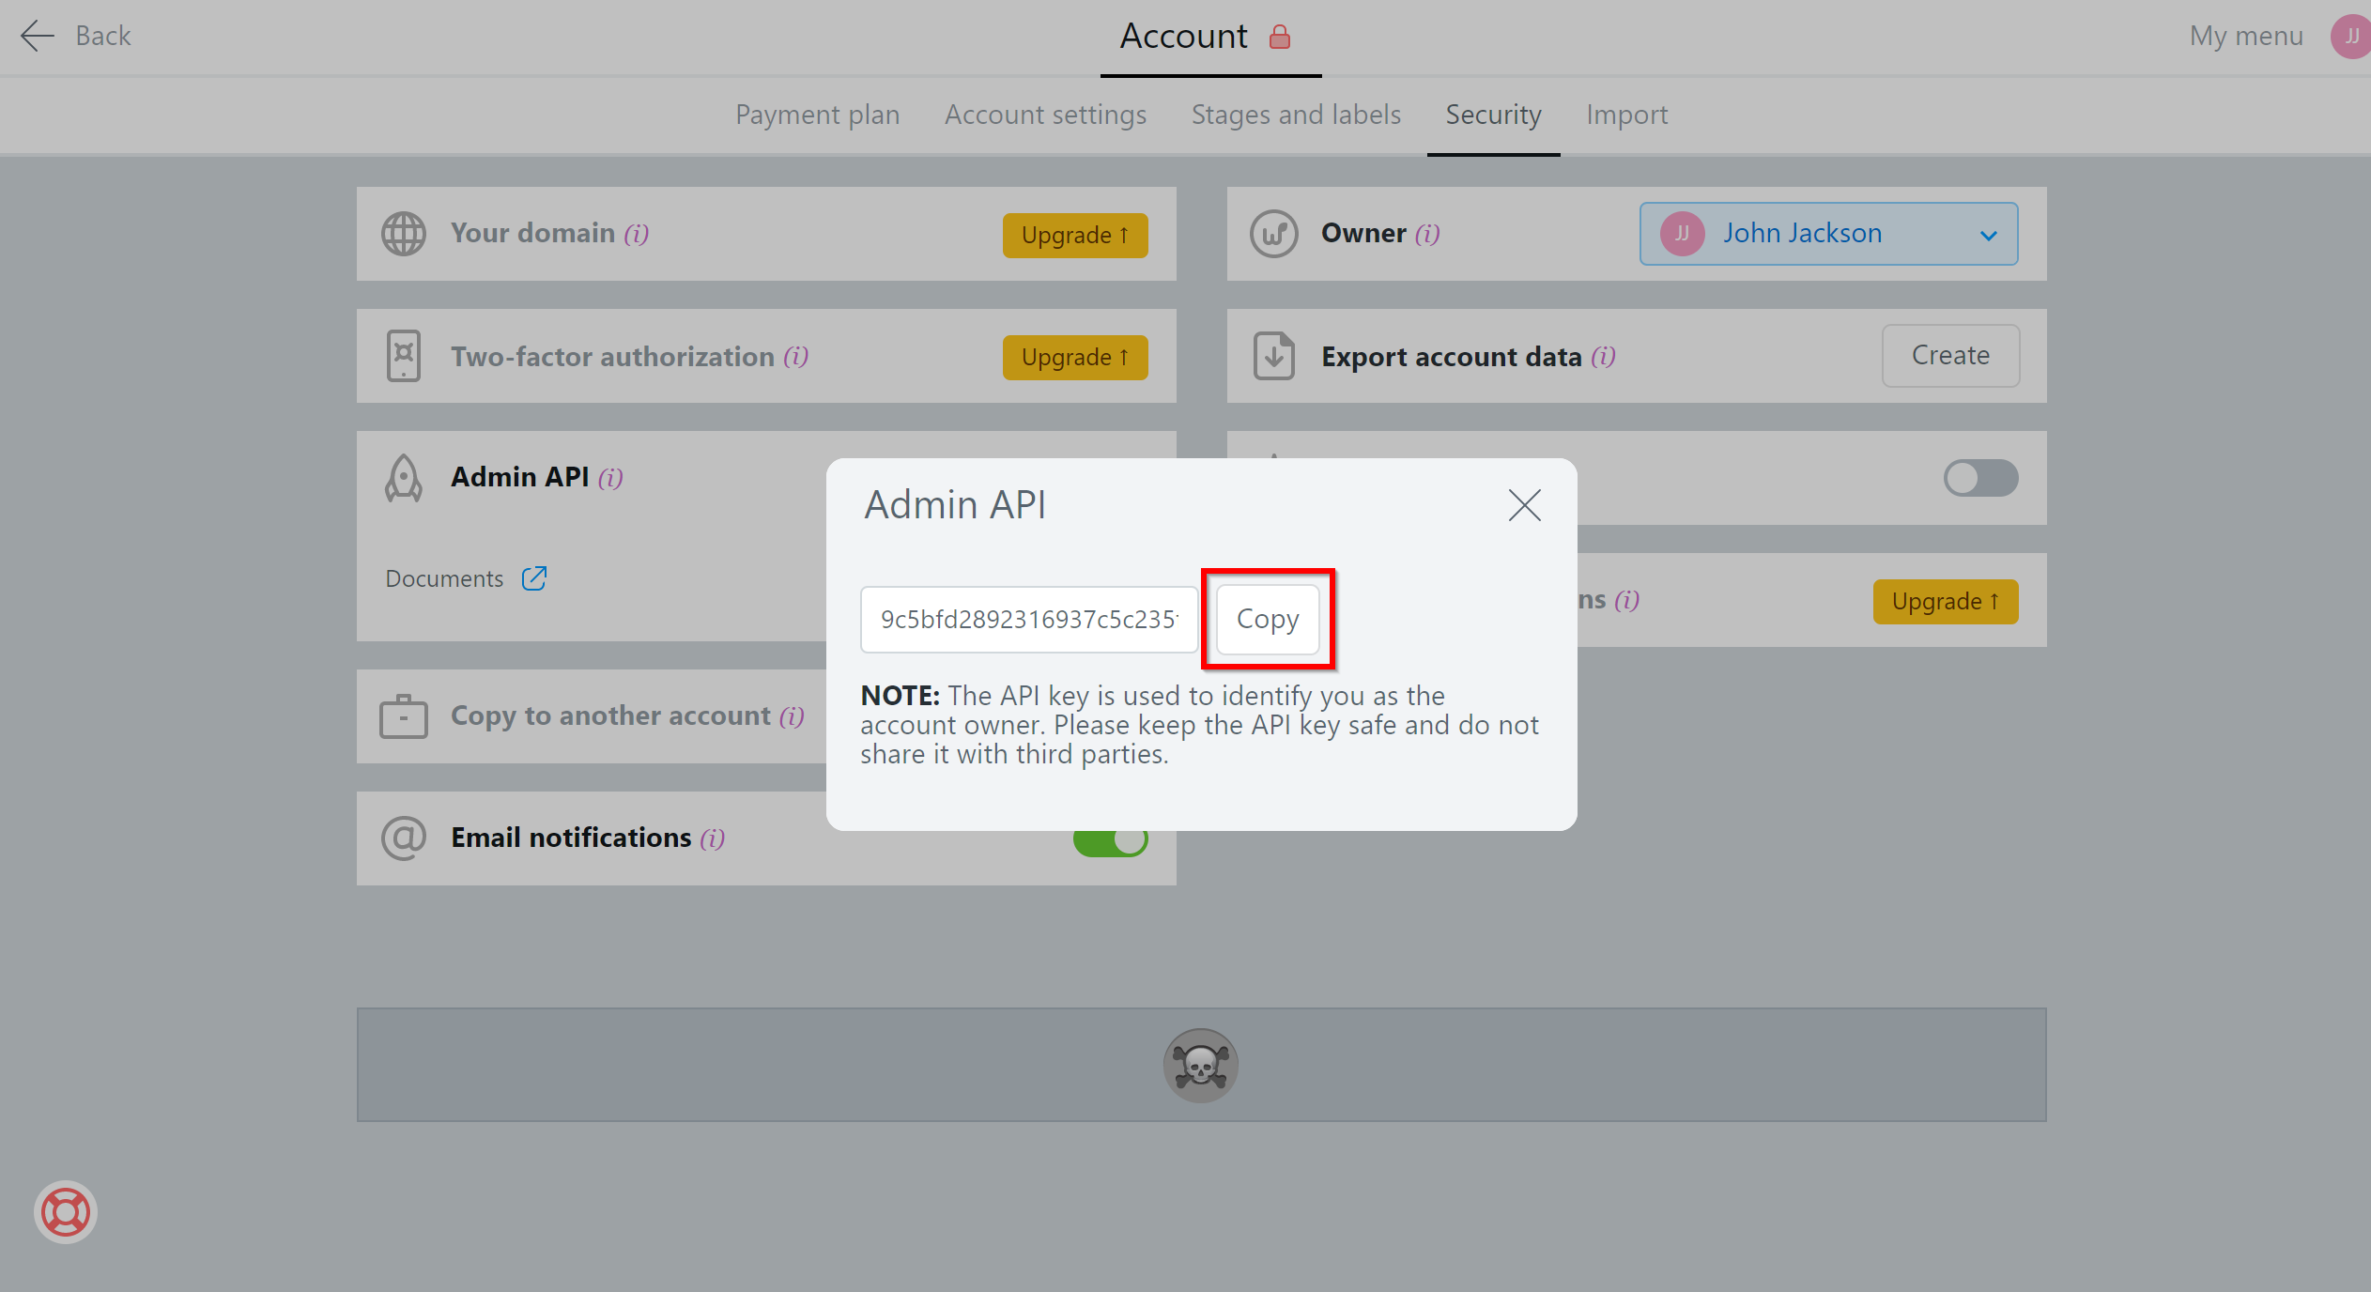Click the Email notifications label
Screen dimensions: 2371x1292
[571, 838]
